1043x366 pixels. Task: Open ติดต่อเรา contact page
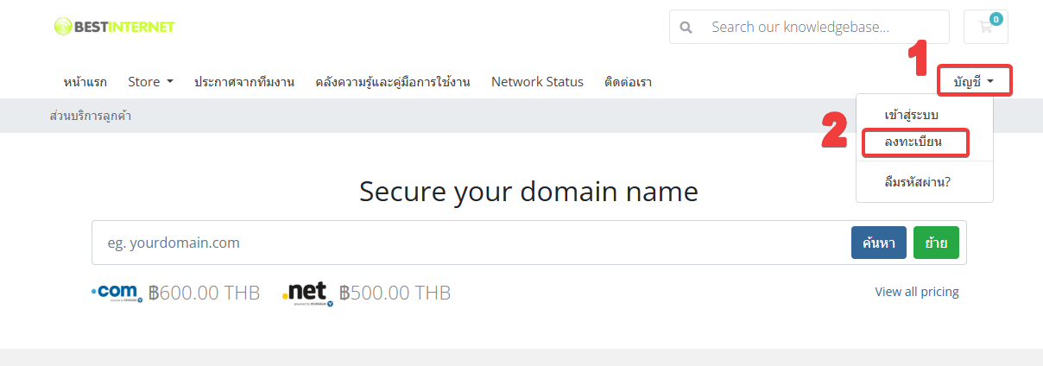point(628,82)
